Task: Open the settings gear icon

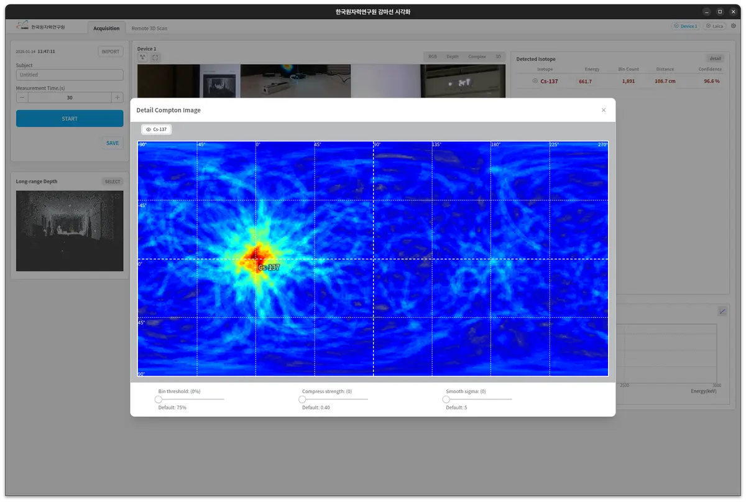Action: [733, 26]
